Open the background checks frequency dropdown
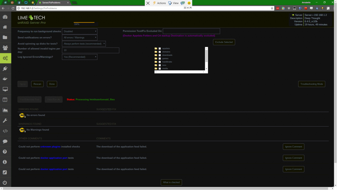This screenshot has height=190, width=337. (80, 31)
